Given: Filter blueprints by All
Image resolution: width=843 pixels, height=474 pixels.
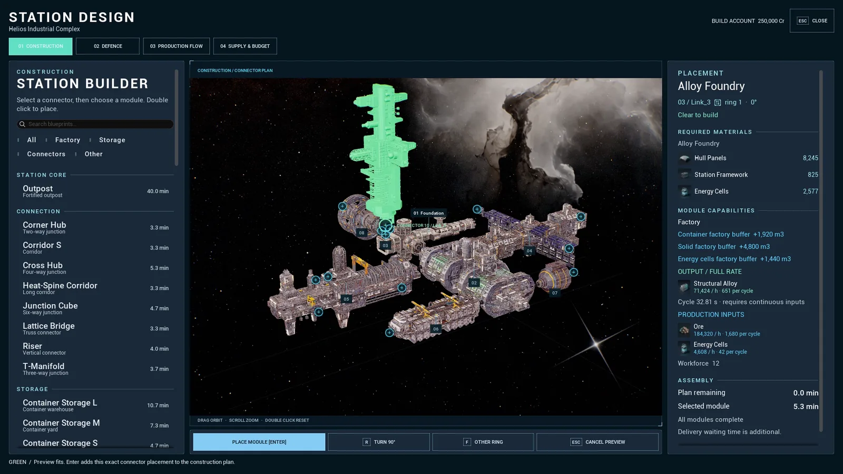Looking at the screenshot, I should point(32,140).
